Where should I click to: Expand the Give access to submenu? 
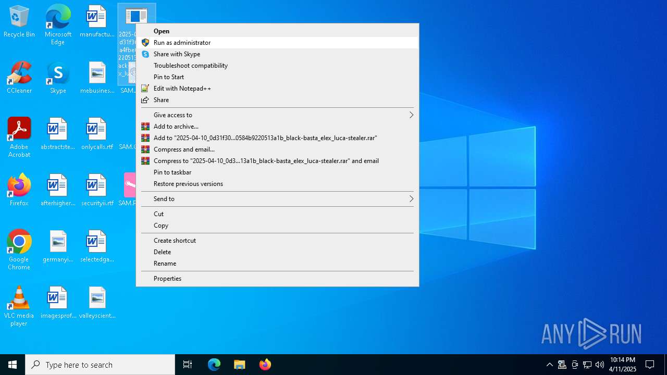pos(277,115)
